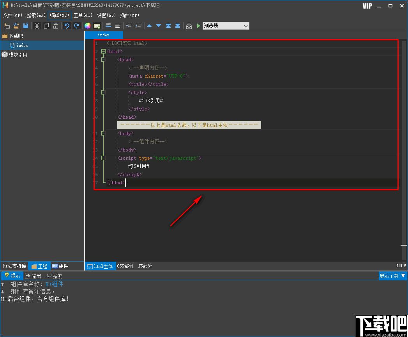The width and height of the screenshot is (408, 337).
Task: Click the new project icon in toolbar
Action: pyautogui.click(x=7, y=26)
